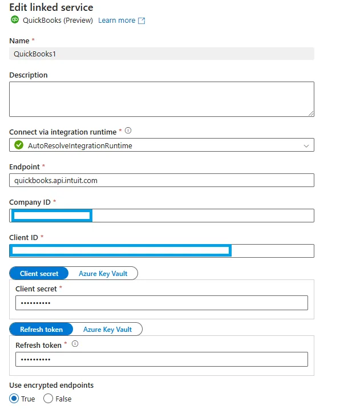Click the Endpoint field with quickbooks.api.intuit.com
Viewport: 352px width, 414px height.
pos(161,180)
